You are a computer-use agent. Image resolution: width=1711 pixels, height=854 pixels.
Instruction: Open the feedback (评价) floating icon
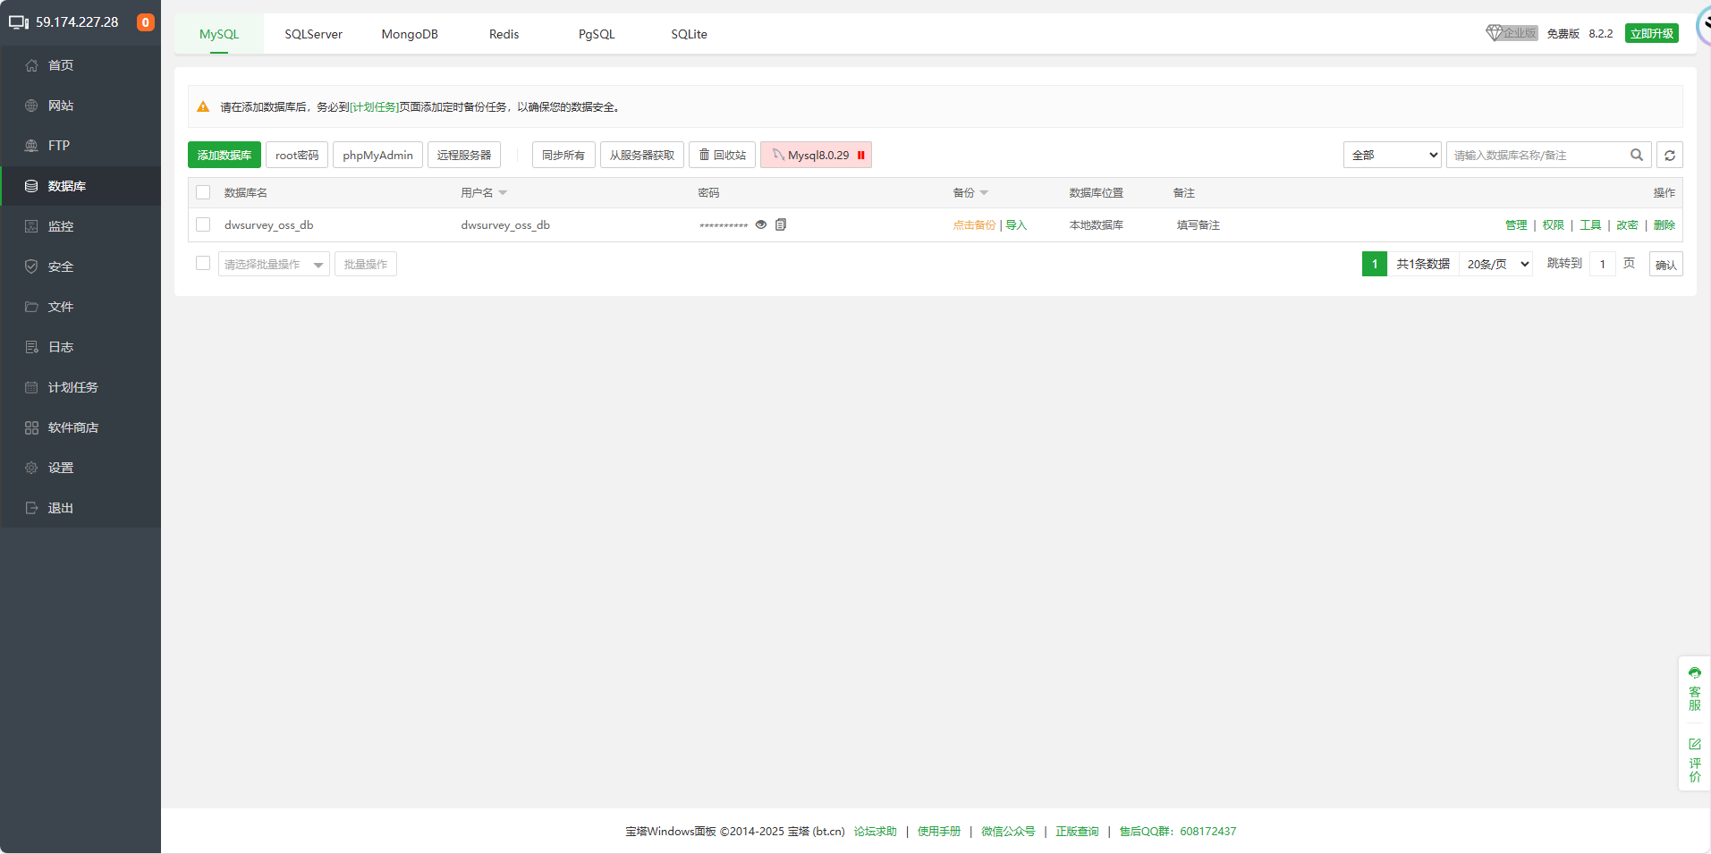1694,759
